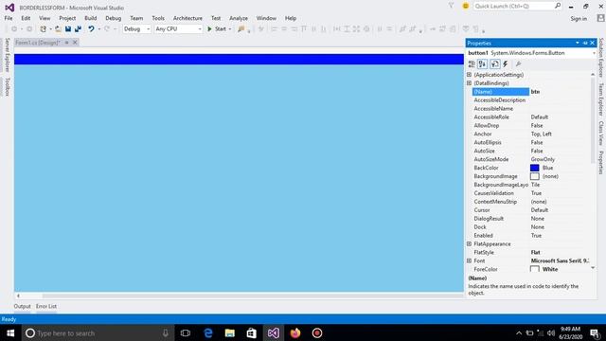Start debugging with the green Start button
This screenshot has width=606, height=341.
click(217, 29)
